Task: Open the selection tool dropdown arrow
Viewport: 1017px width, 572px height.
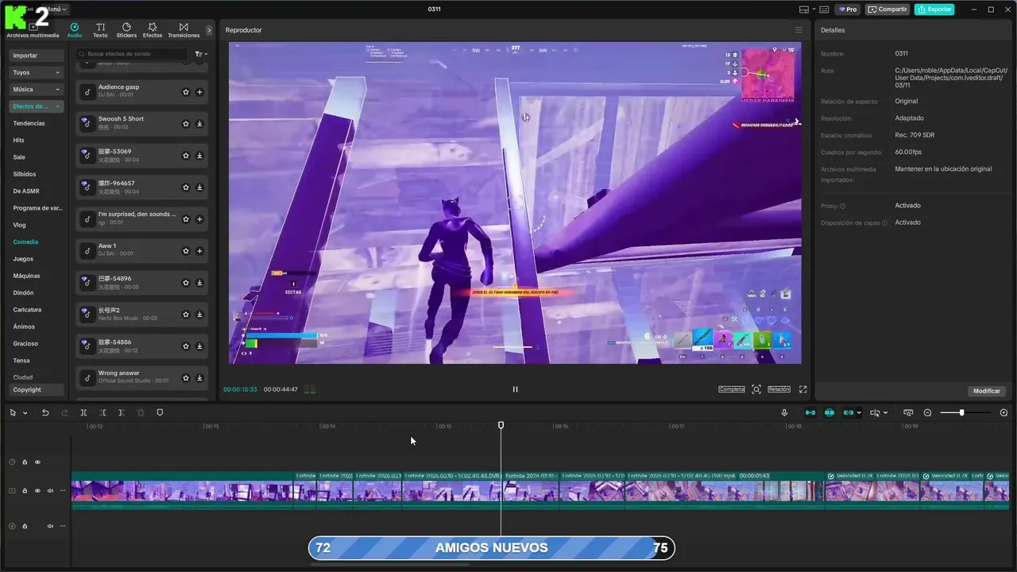Action: point(25,413)
